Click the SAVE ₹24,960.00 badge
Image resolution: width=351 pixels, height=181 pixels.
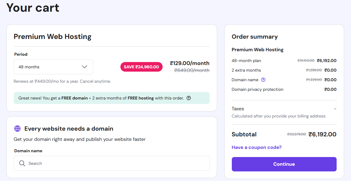(141, 67)
